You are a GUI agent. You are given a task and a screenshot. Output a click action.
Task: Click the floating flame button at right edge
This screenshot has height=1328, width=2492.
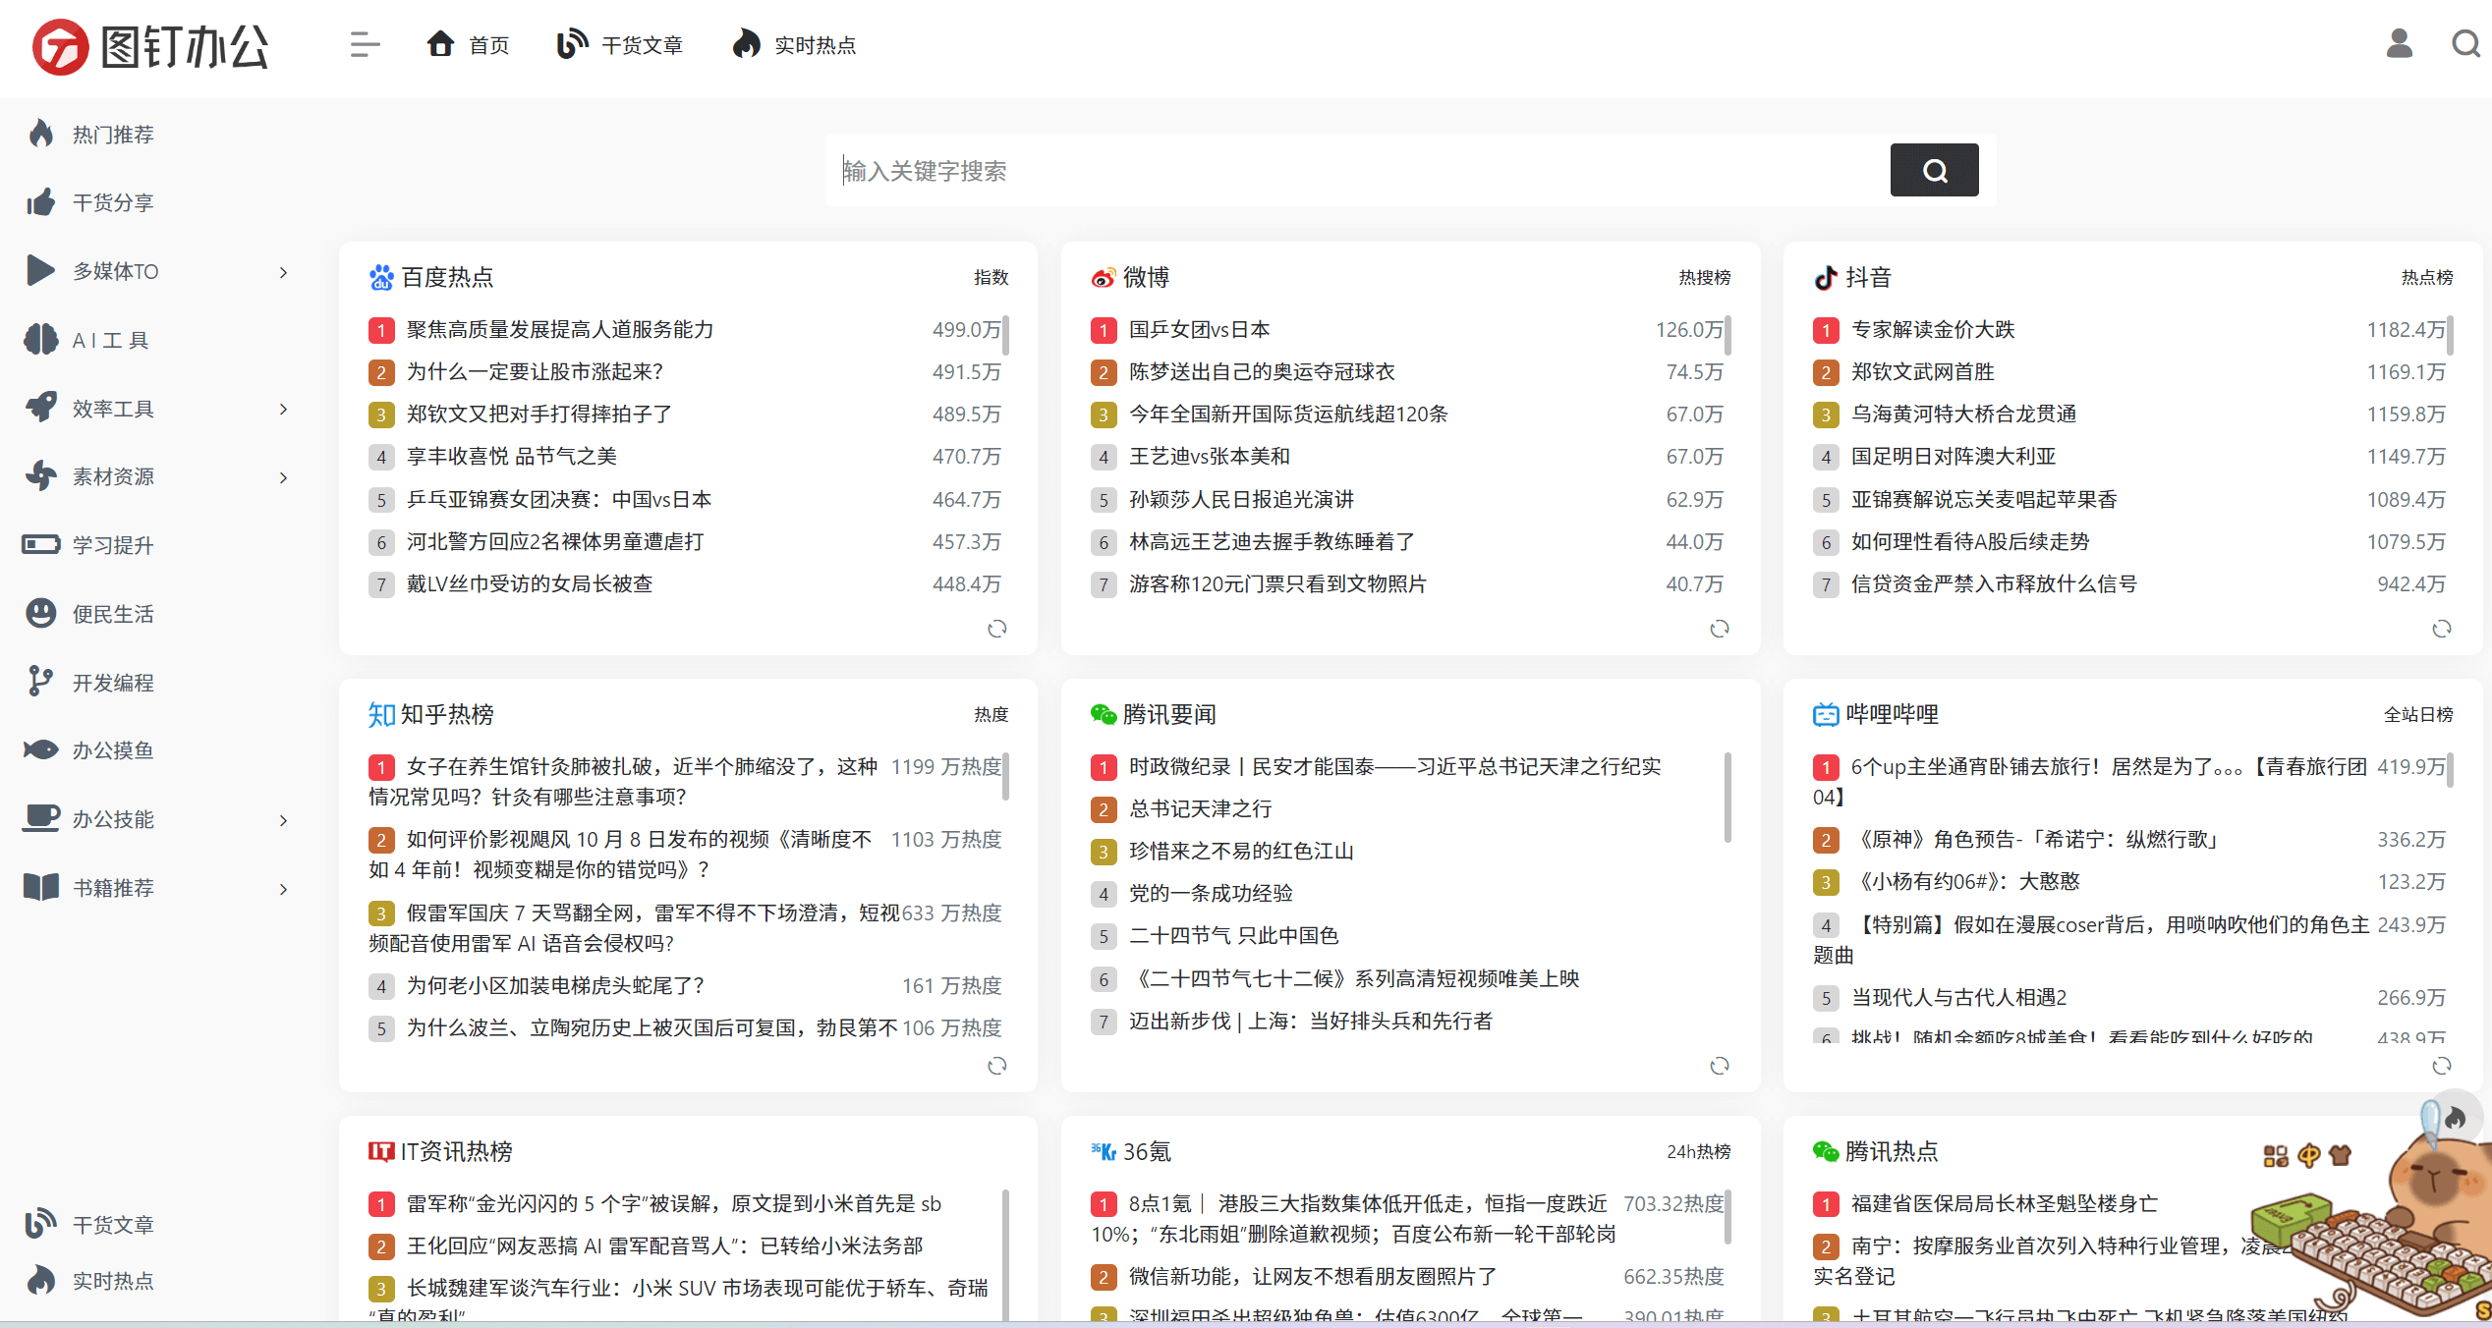point(2456,1118)
